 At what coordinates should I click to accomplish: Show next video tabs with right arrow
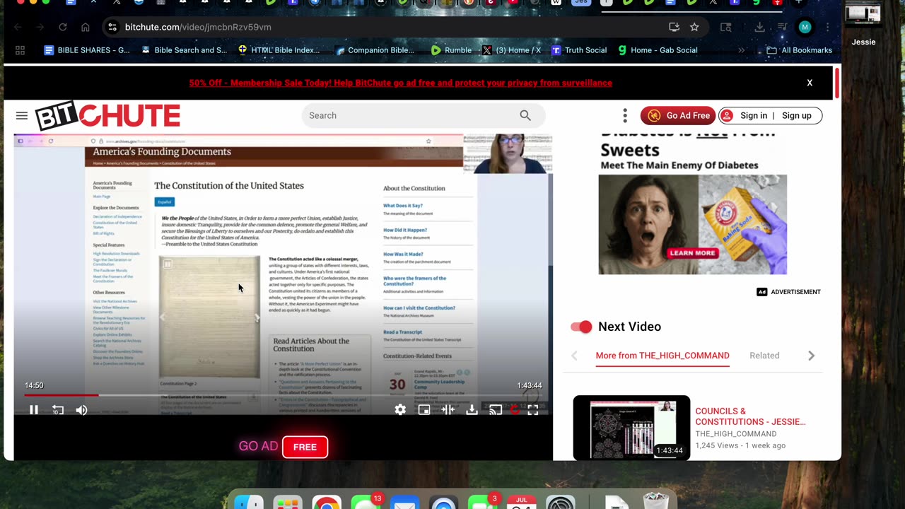[x=812, y=356]
